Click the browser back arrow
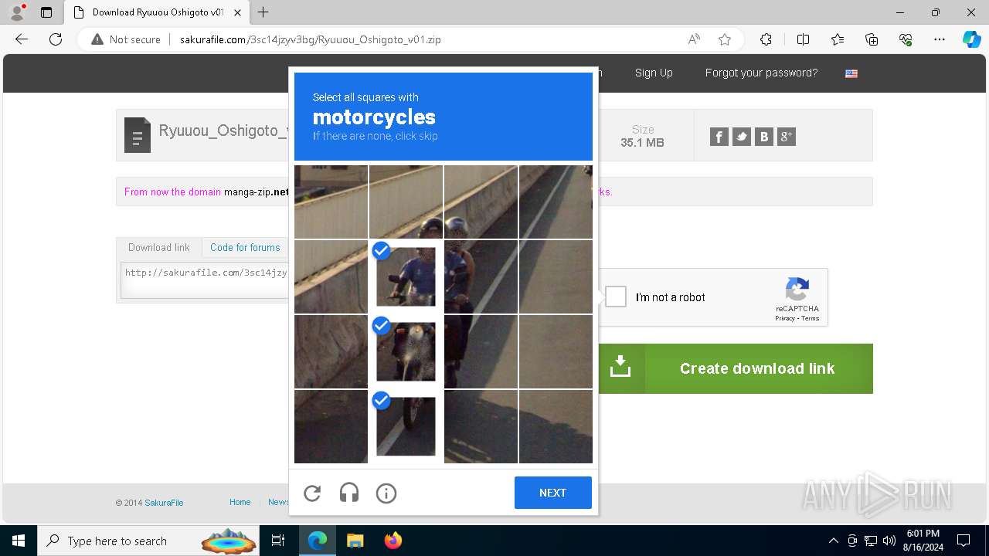The width and height of the screenshot is (989, 556). tap(22, 39)
